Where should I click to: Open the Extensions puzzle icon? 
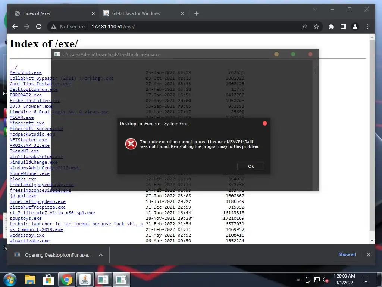point(331,27)
